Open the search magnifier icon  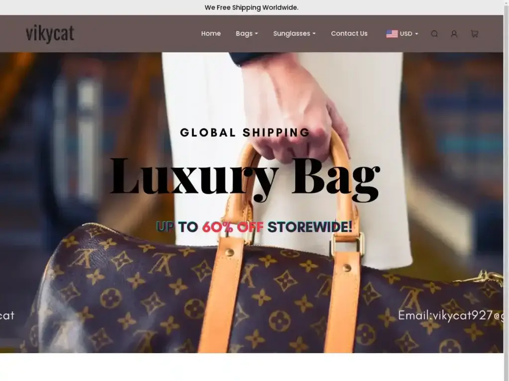pyautogui.click(x=434, y=34)
